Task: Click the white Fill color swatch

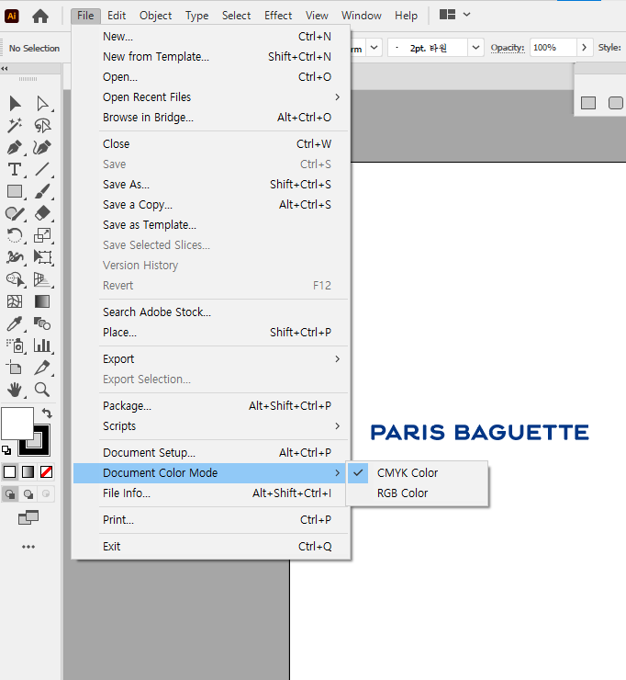Action: pyautogui.click(x=17, y=423)
